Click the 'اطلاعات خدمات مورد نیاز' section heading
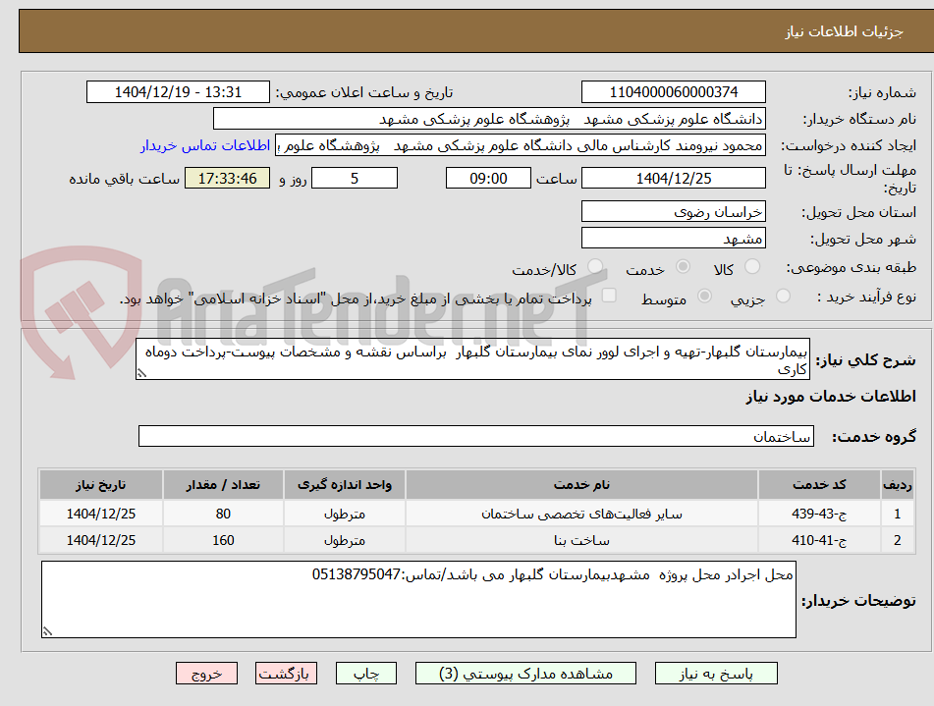934x706 pixels. pyautogui.click(x=831, y=396)
